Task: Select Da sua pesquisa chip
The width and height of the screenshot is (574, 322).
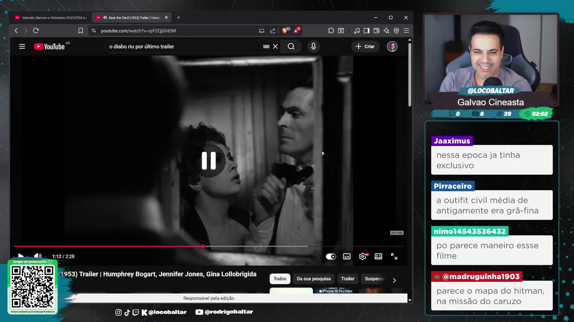Action: point(314,279)
